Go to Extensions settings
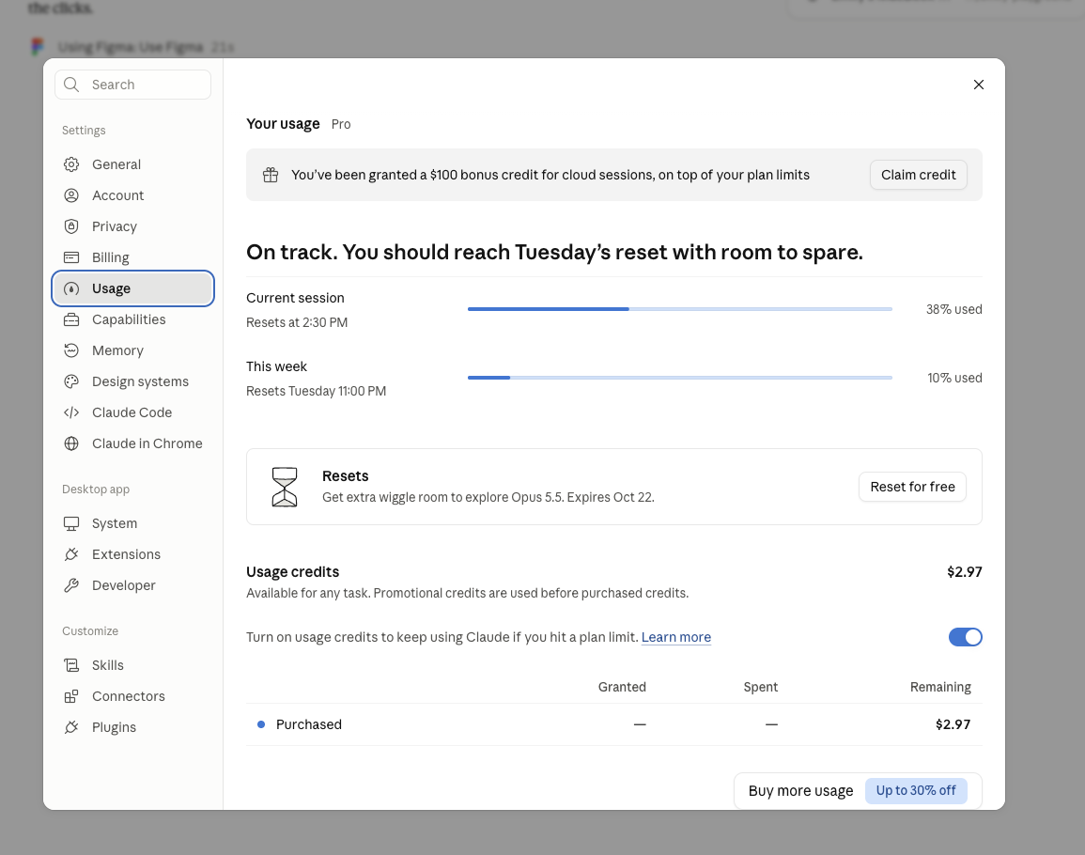Image resolution: width=1085 pixels, height=855 pixels. 132,554
